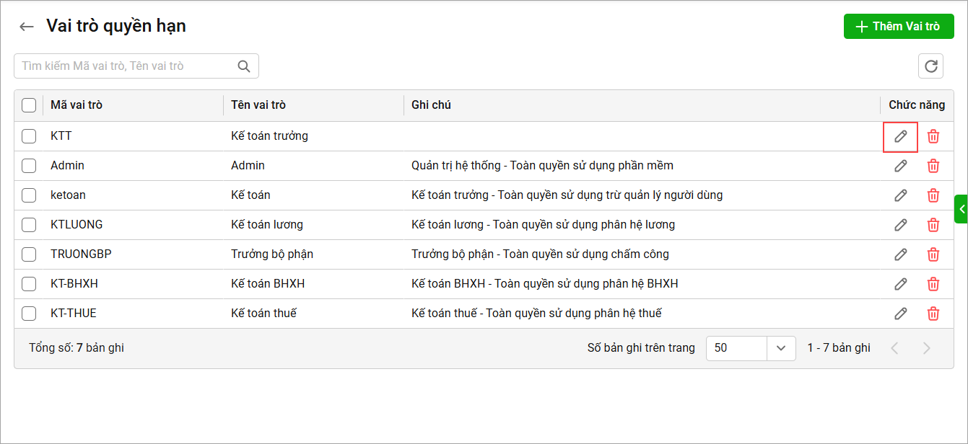Select the ketoan role code cell
This screenshot has width=968, height=444.
[x=68, y=195]
